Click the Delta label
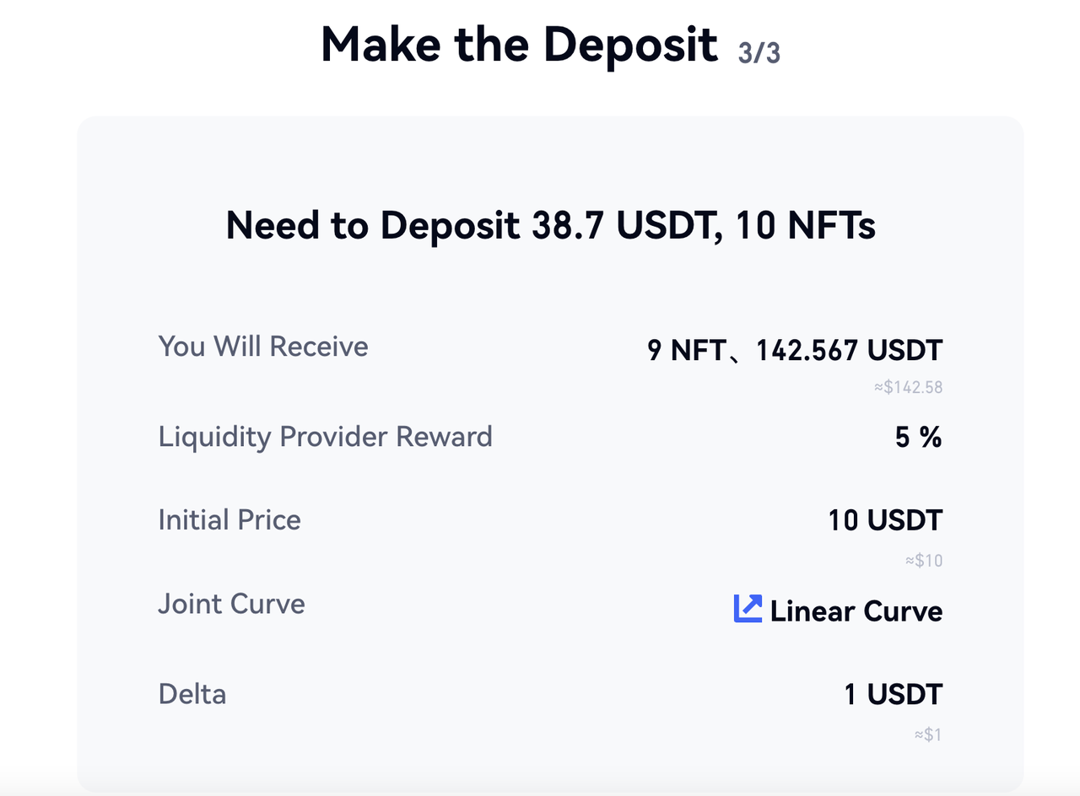The width and height of the screenshot is (1080, 796). tap(192, 694)
